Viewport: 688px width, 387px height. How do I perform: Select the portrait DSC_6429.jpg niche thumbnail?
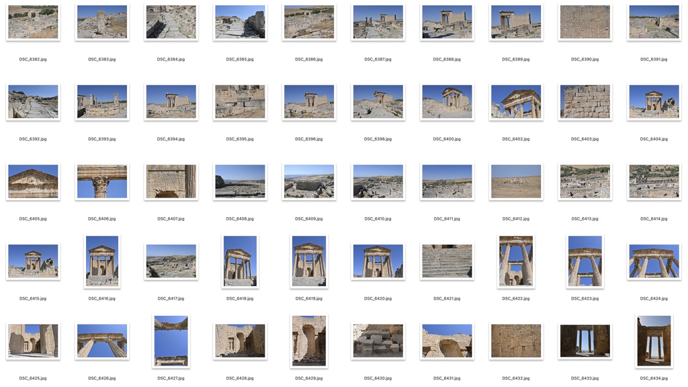309,341
